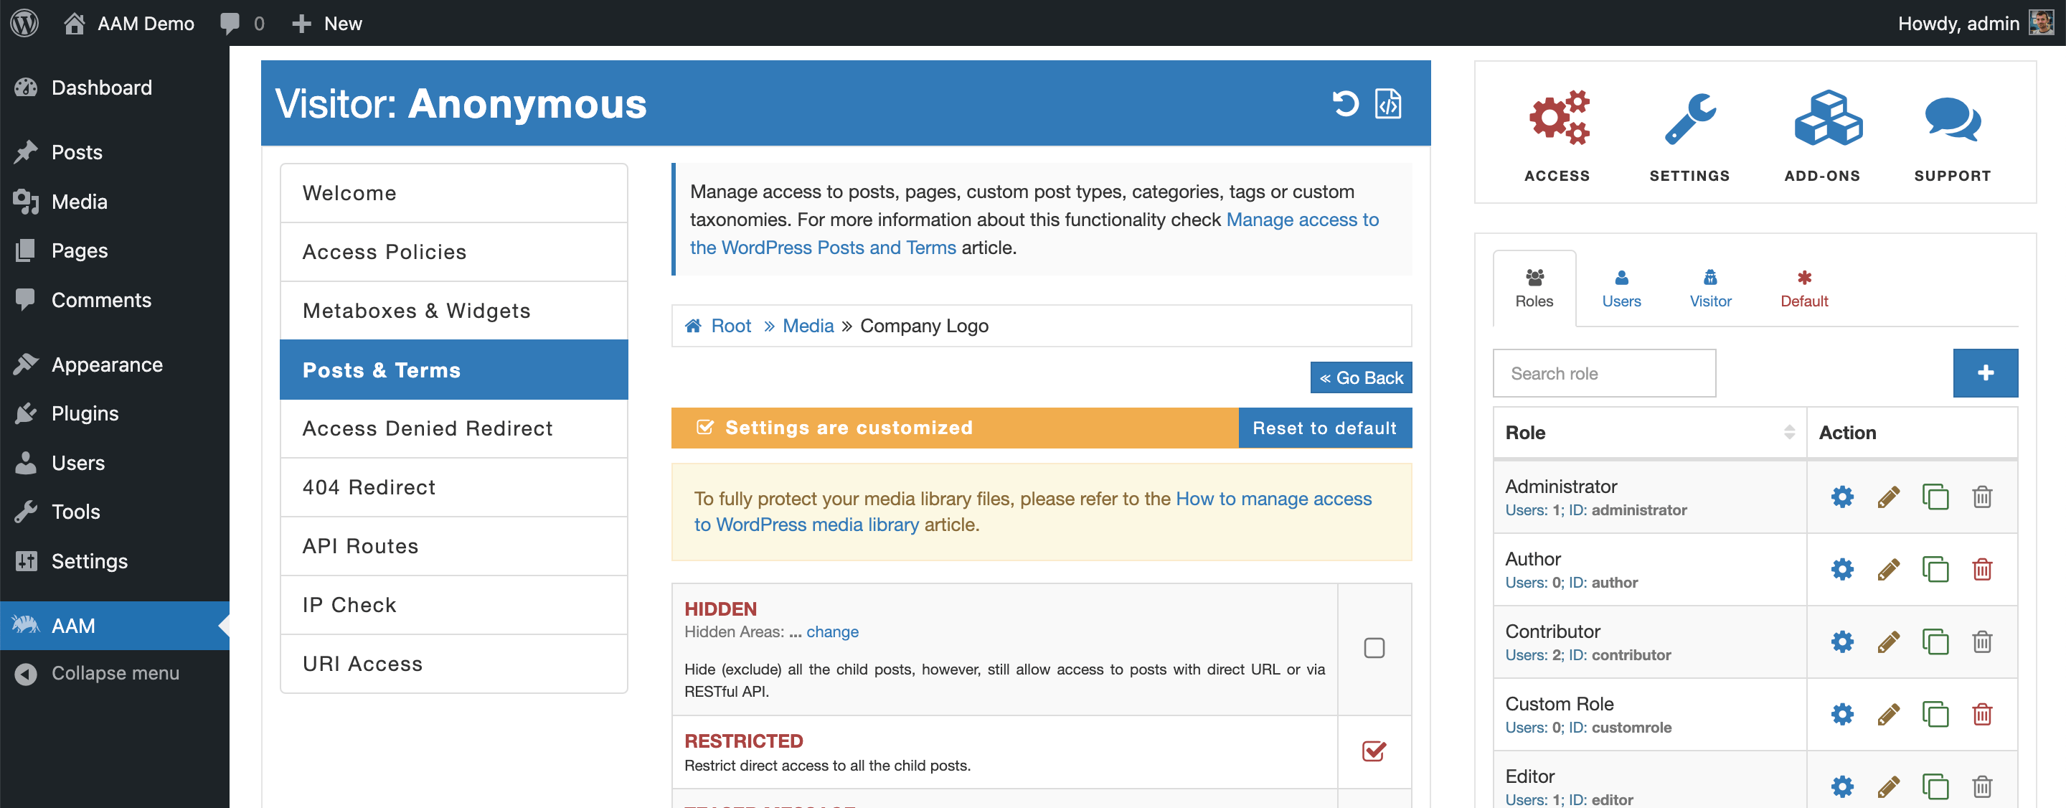The height and width of the screenshot is (808, 2066).
Task: Click the export code document icon
Action: (1388, 103)
